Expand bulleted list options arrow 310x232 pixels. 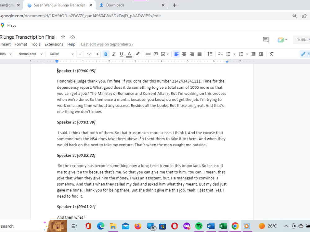(x=234, y=54)
